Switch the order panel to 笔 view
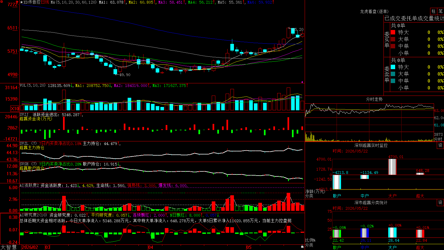 point(441,11)
